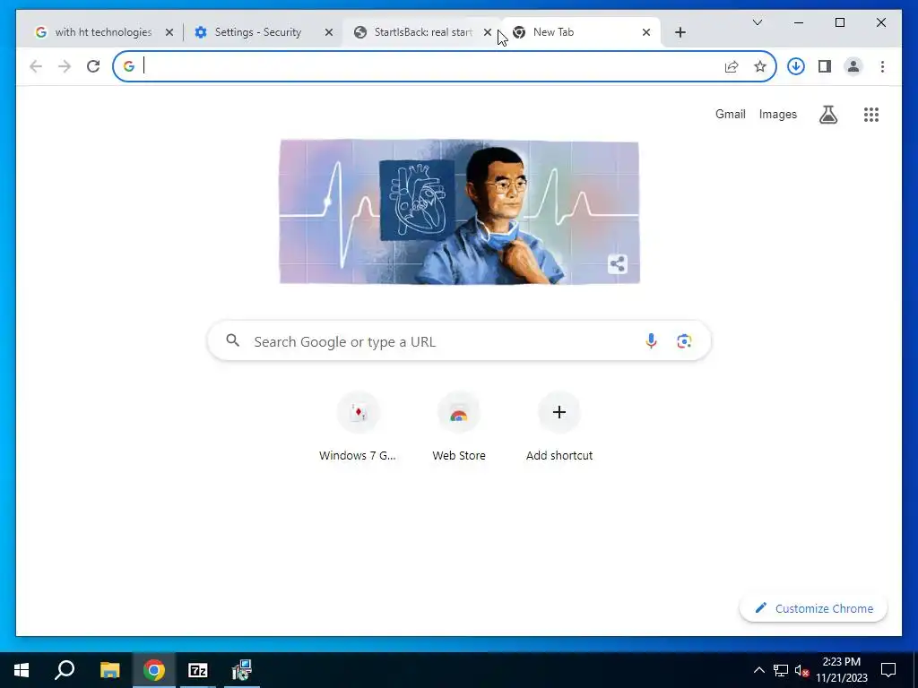Open Search Labs flask icon
Viewport: 918px width, 688px height.
tap(827, 115)
